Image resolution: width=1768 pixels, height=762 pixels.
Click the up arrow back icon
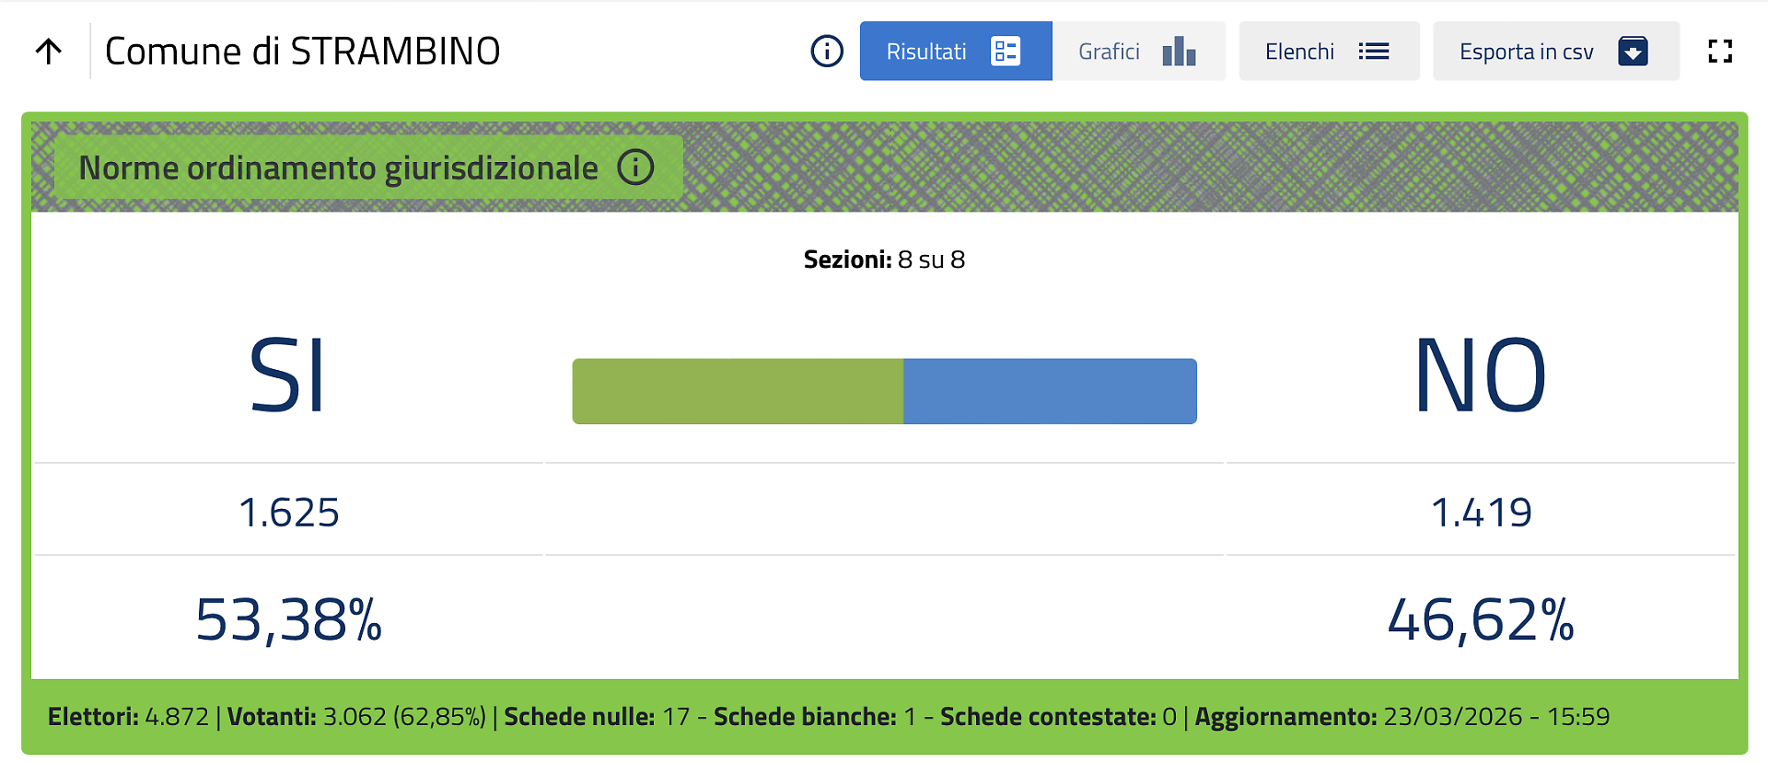point(49,52)
